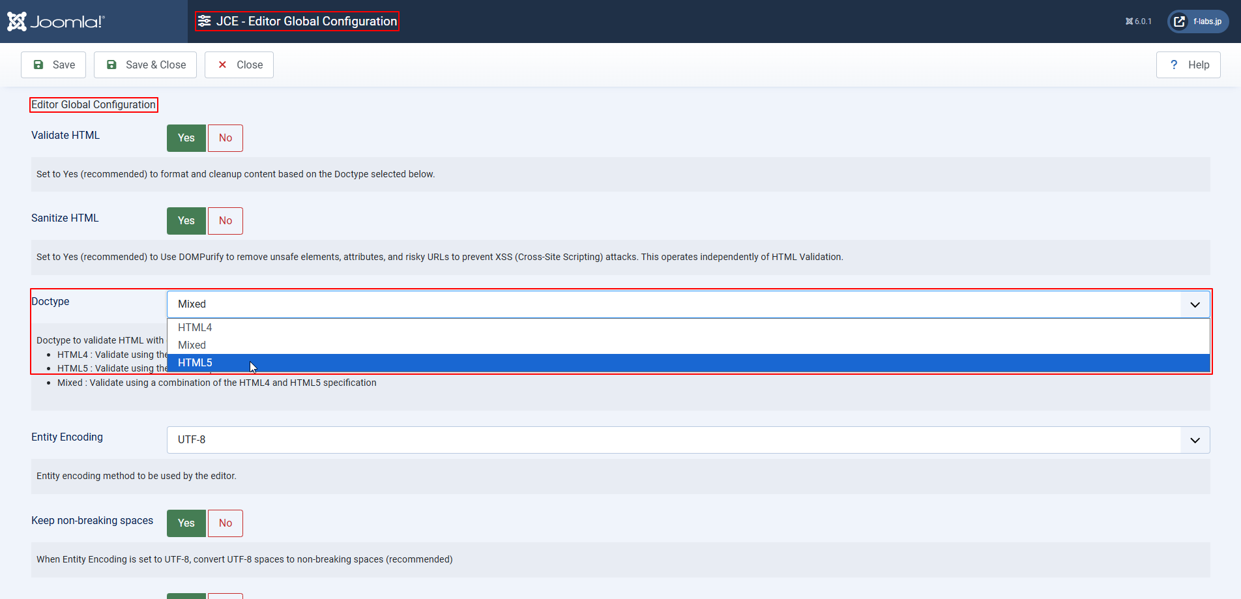
Task: Click the red X Close button
Action: 239,65
